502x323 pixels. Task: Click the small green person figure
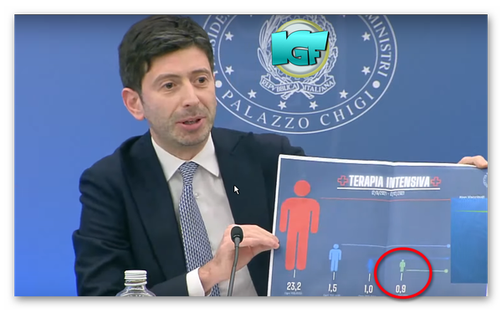[x=402, y=266]
